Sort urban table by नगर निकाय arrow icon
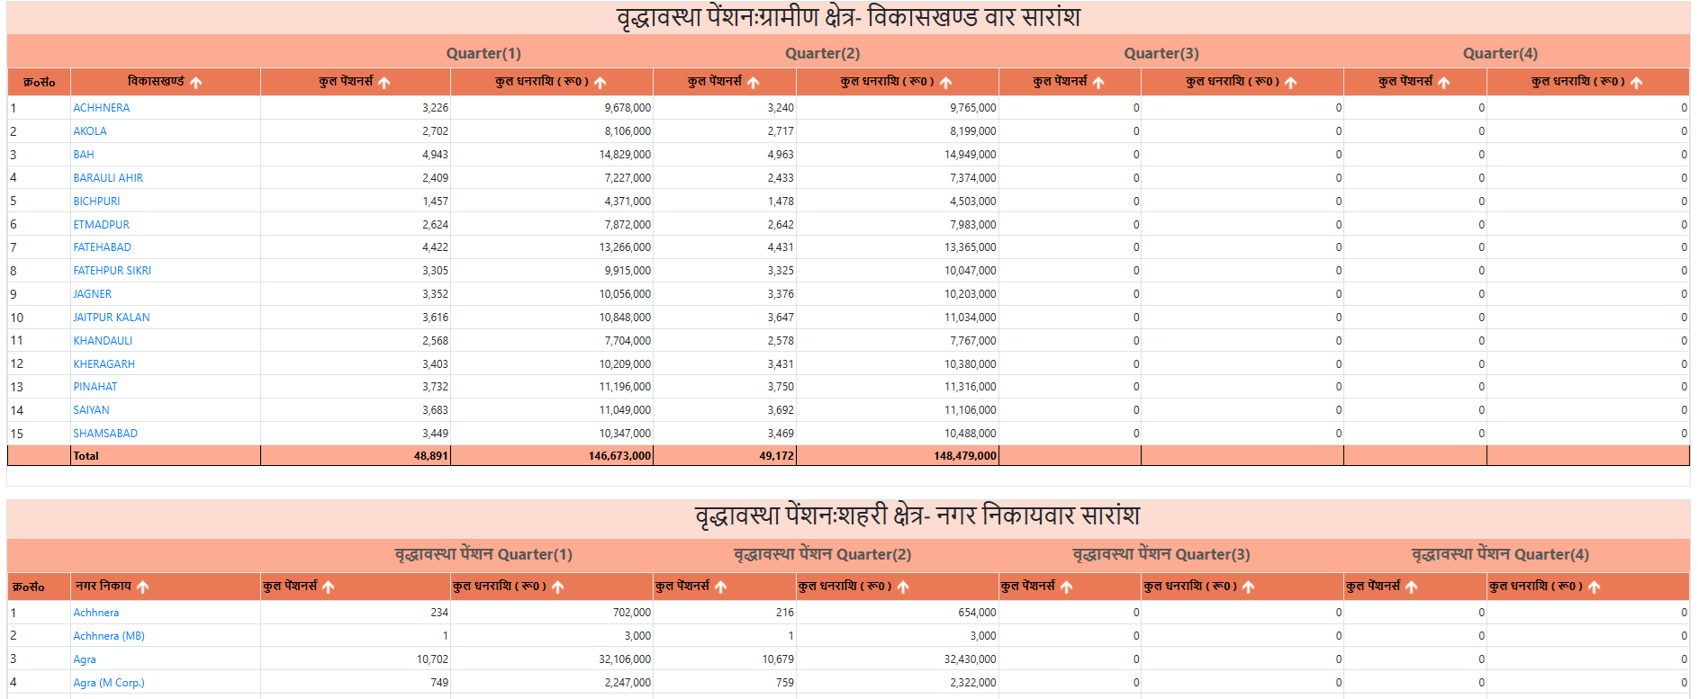1698x699 pixels. (143, 587)
